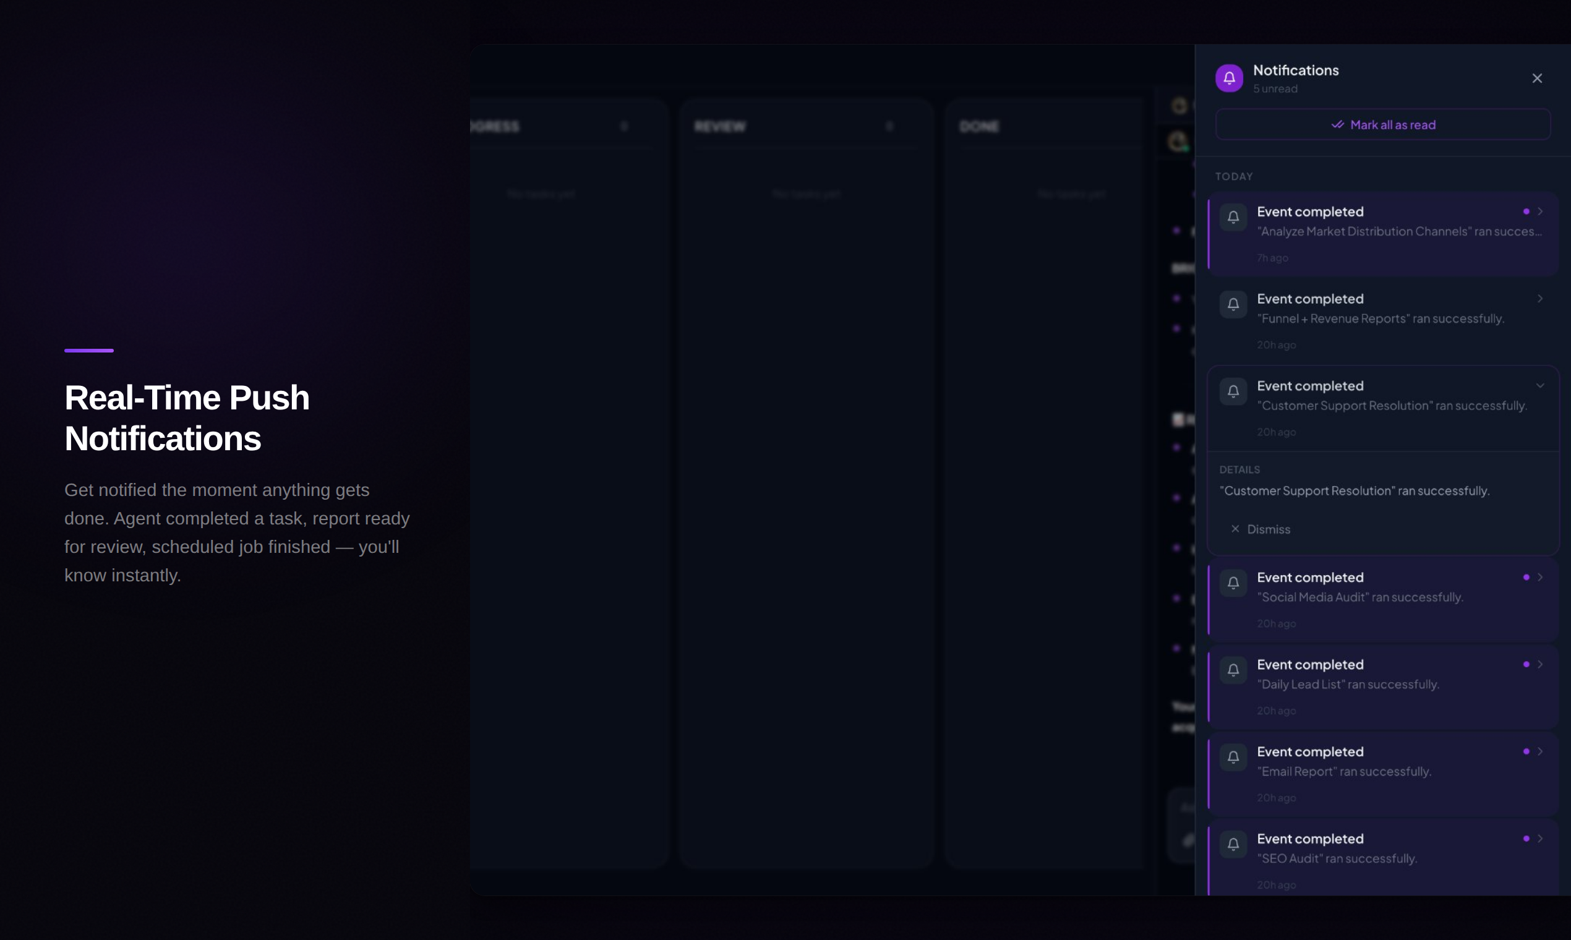Click bell icon on Daily Lead List notification
The height and width of the screenshot is (940, 1571).
1233,670
